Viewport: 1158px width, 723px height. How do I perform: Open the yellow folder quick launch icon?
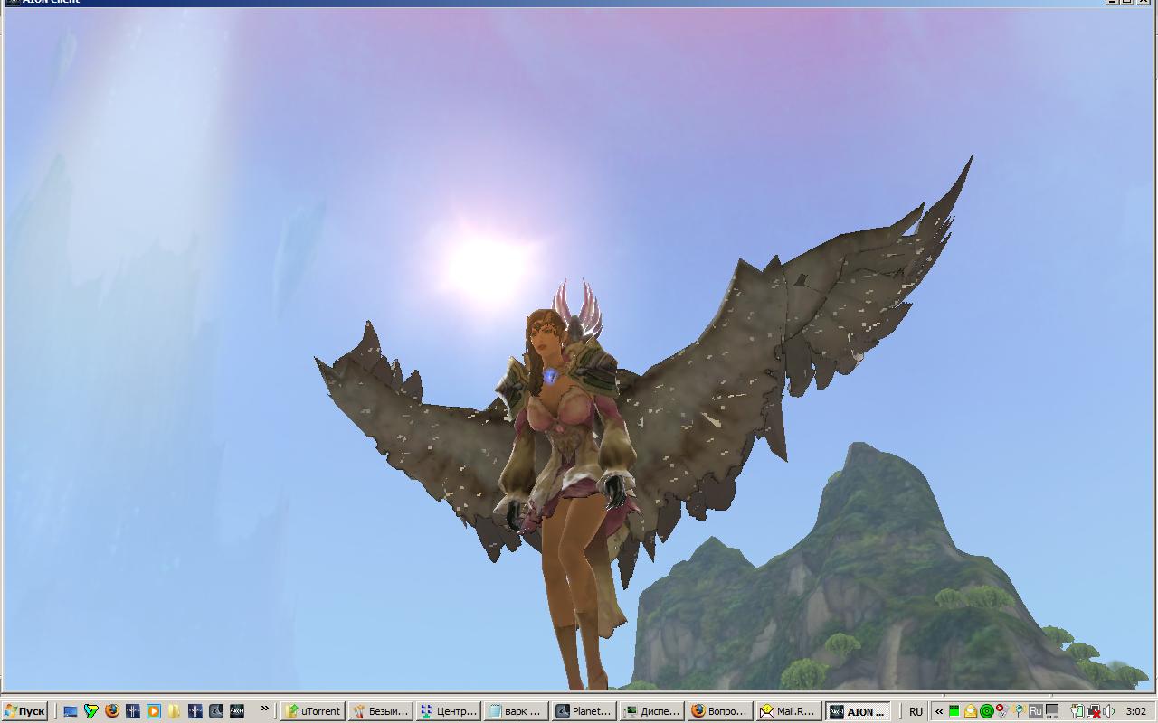174,711
